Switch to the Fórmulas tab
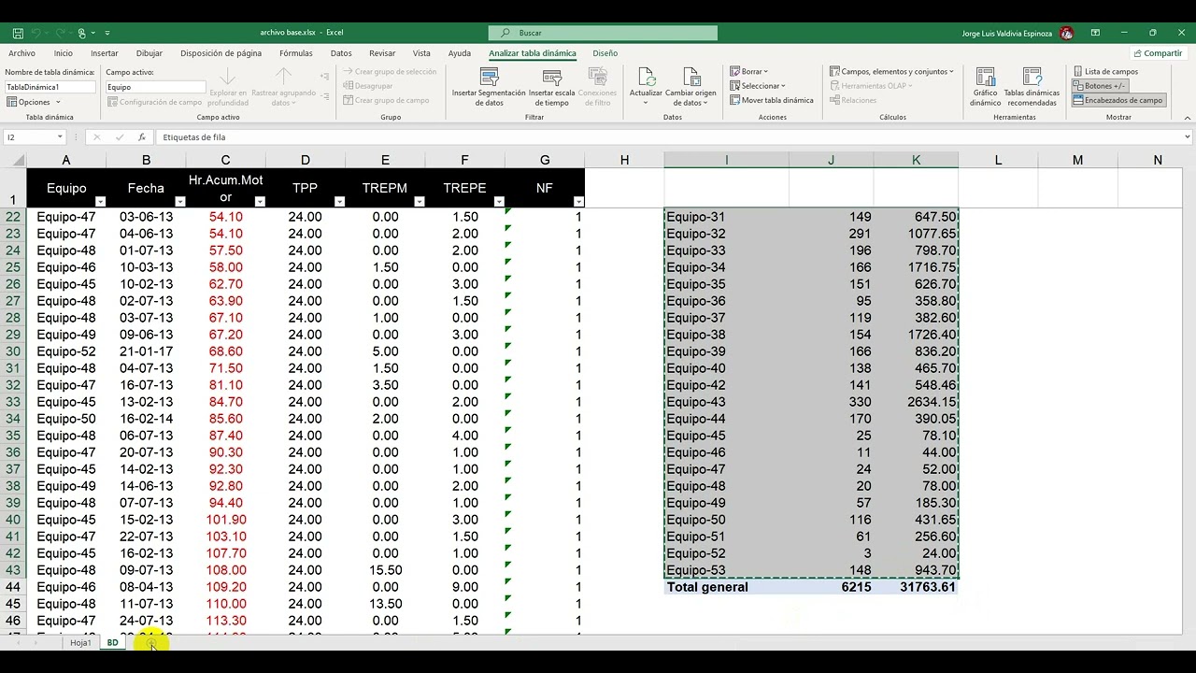The image size is (1196, 673). click(x=296, y=53)
